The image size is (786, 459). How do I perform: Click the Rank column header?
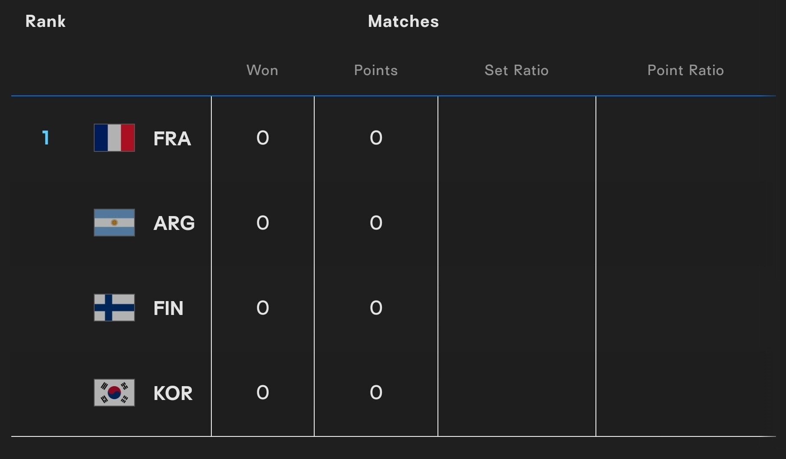click(x=46, y=21)
